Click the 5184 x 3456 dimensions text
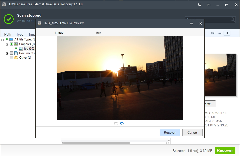Image resolution: width=240 pixels, height=157 pixels. pyautogui.click(x=213, y=121)
